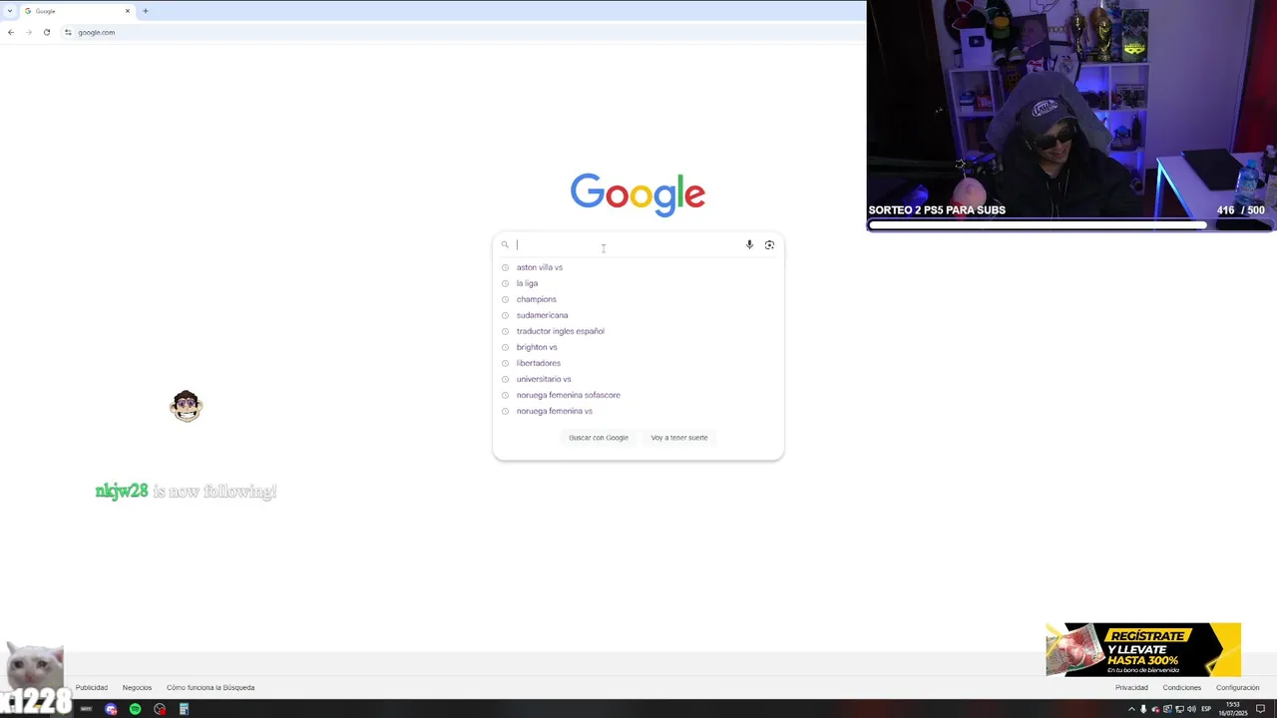Open a new browser tab
The width and height of the screenshot is (1277, 718).
coord(146,11)
